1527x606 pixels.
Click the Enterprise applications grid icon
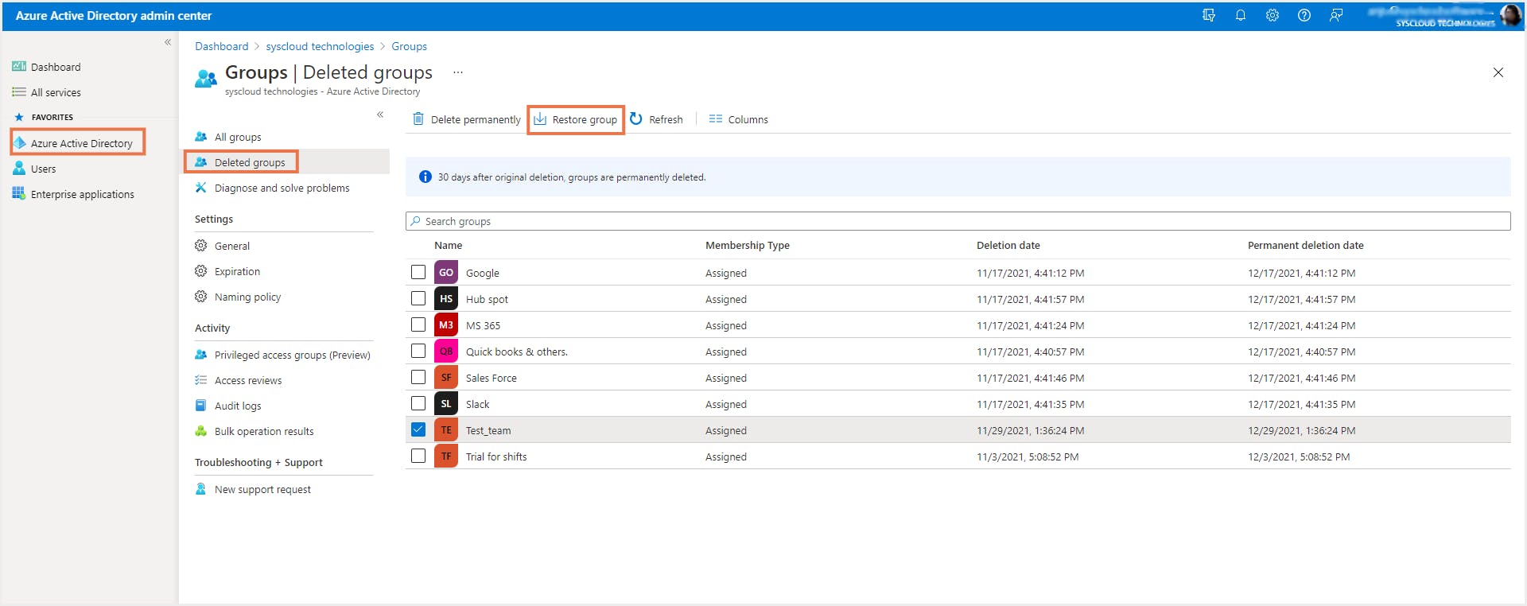19,194
